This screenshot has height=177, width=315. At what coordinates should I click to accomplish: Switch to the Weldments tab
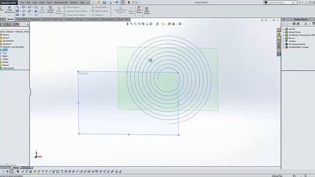35,19
